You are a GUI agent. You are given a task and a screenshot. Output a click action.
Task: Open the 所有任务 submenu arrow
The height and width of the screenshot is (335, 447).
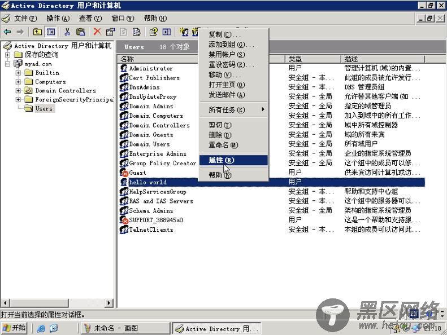pos(263,109)
